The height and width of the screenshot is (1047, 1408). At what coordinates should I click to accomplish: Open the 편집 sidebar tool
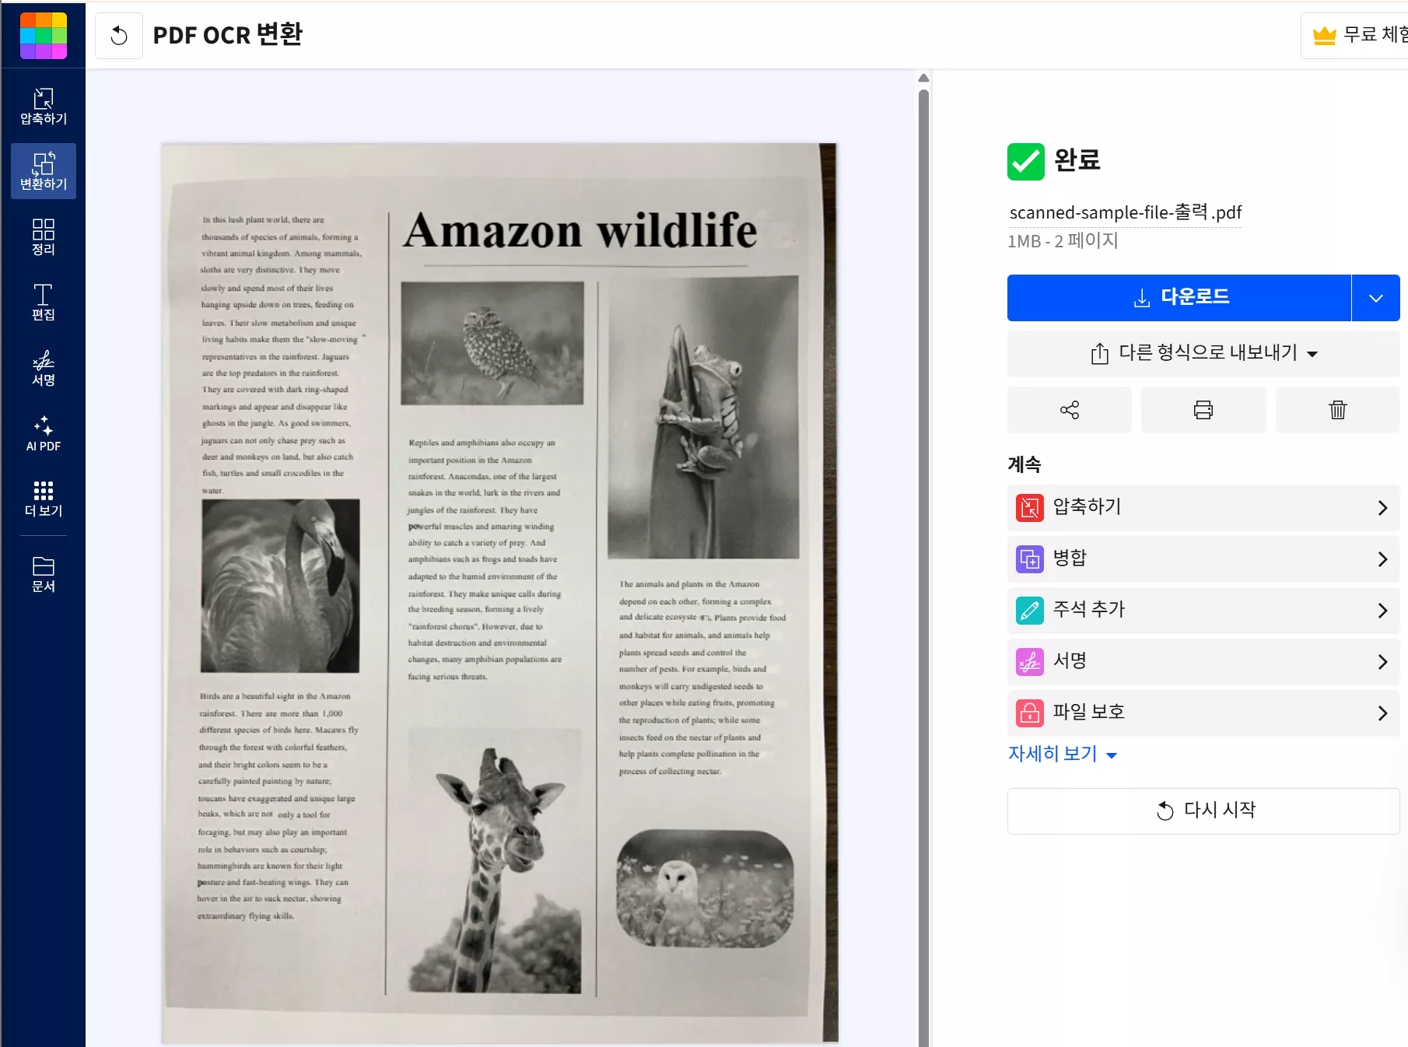[44, 302]
